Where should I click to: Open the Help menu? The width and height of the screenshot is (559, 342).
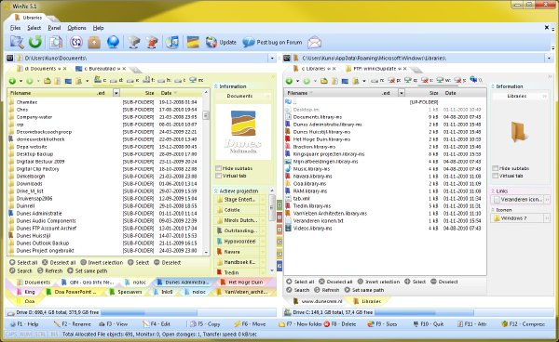tap(99, 28)
